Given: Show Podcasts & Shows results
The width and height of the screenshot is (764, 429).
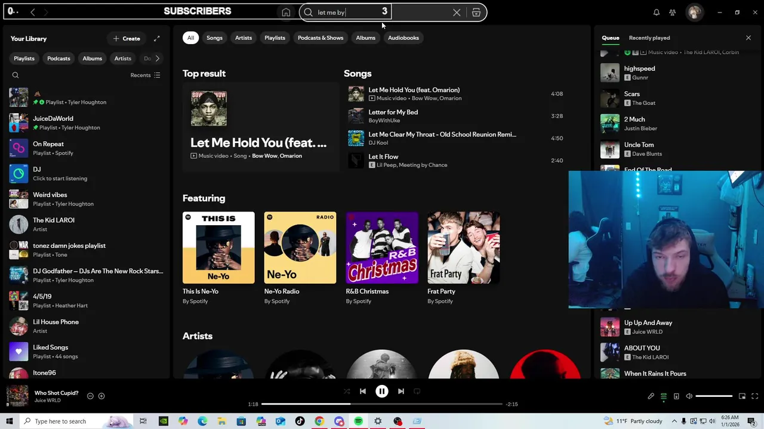Looking at the screenshot, I should 321,38.
